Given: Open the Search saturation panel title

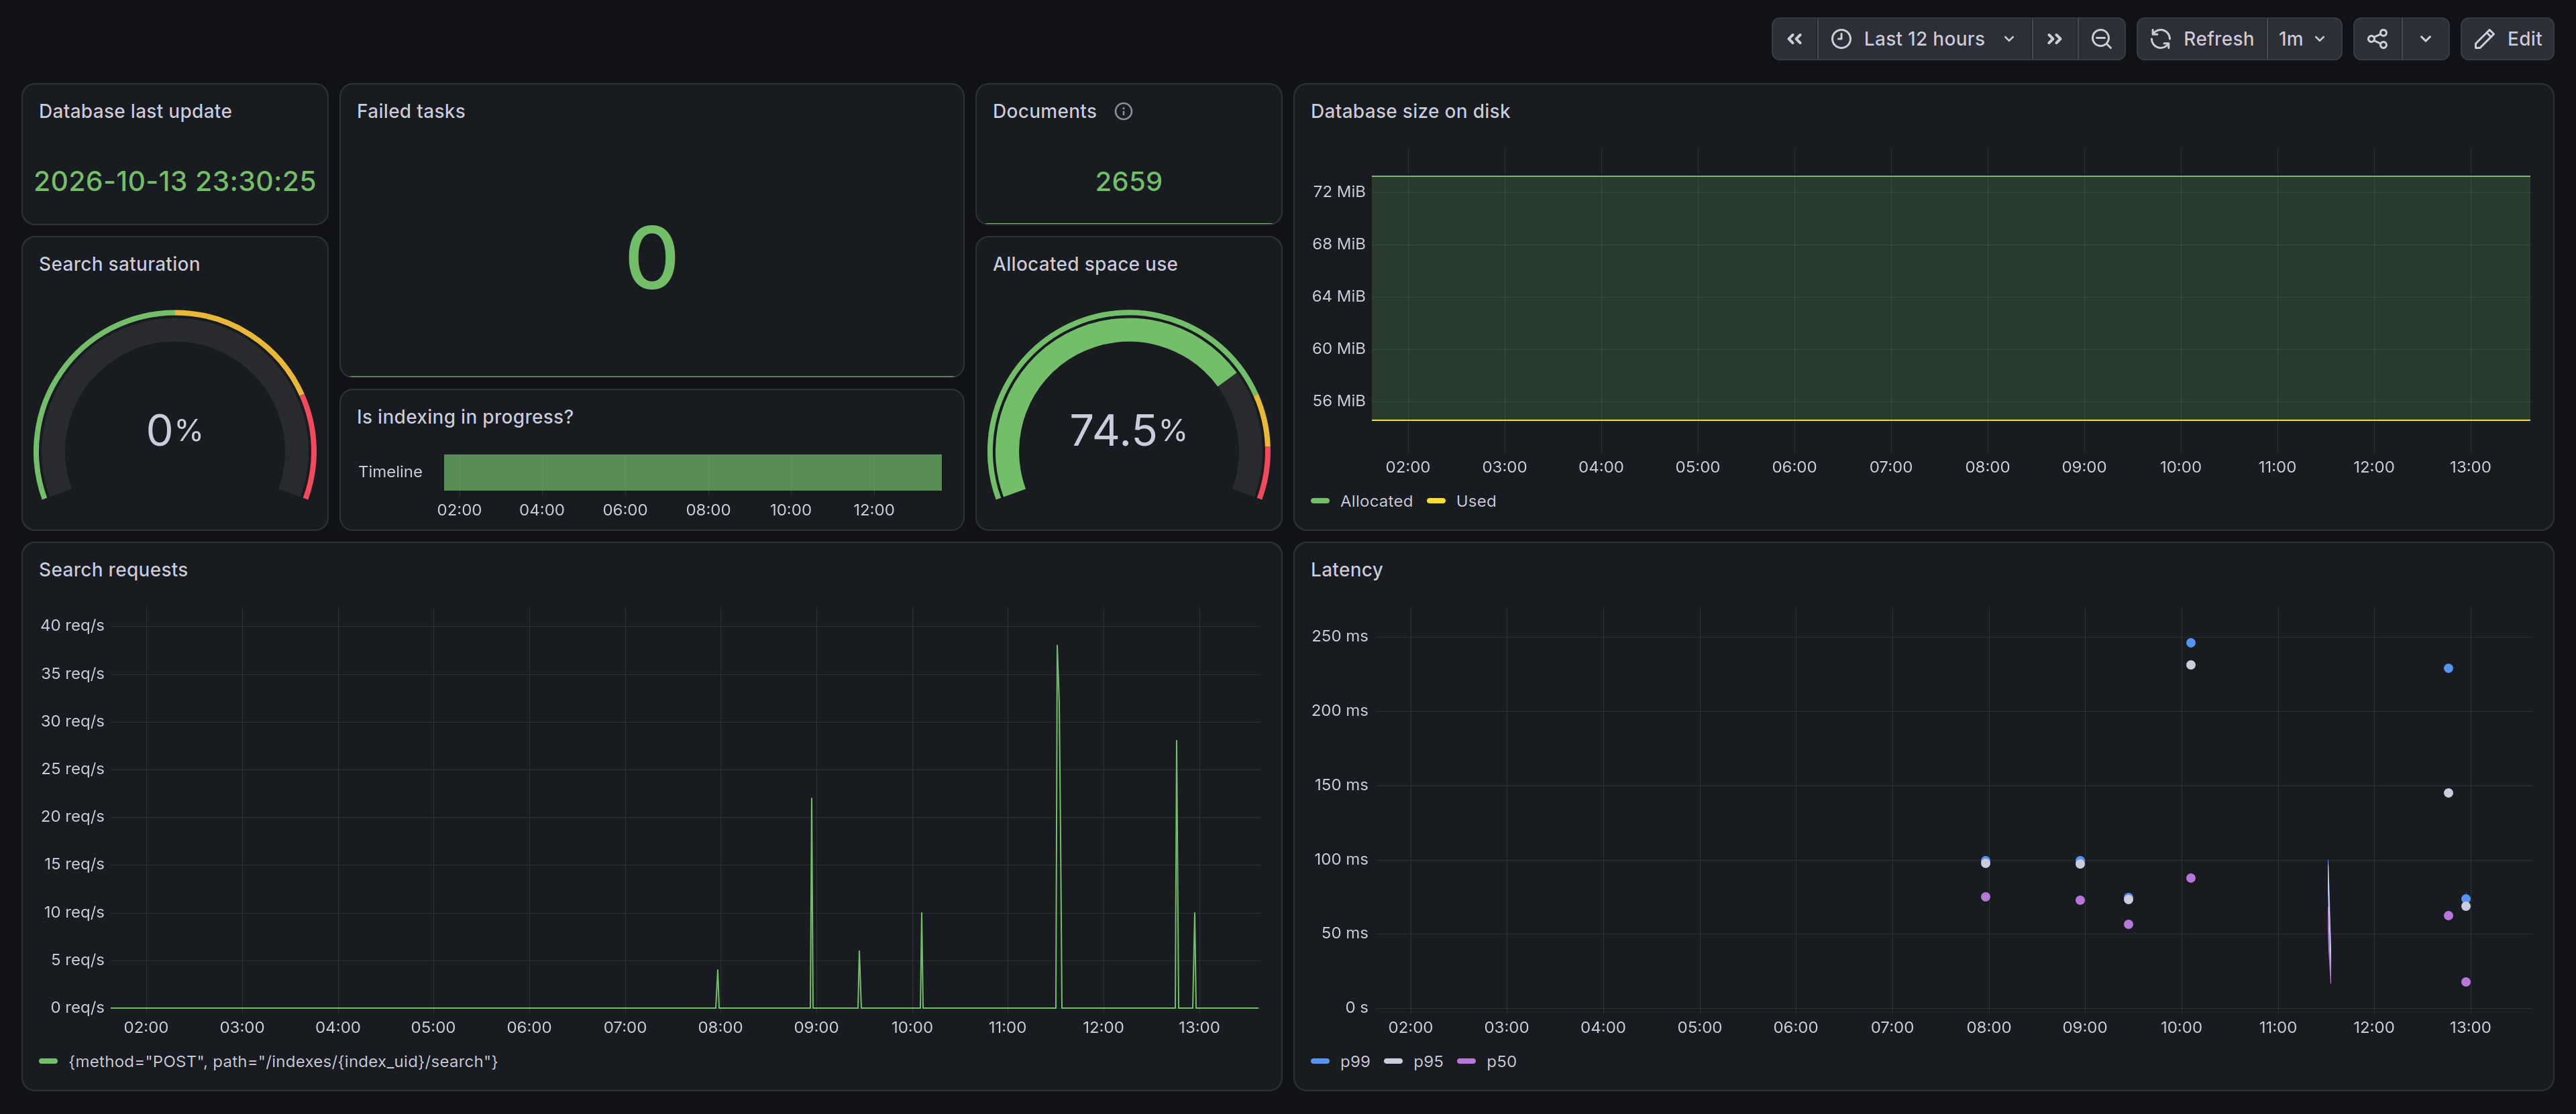Looking at the screenshot, I should pos(119,264).
